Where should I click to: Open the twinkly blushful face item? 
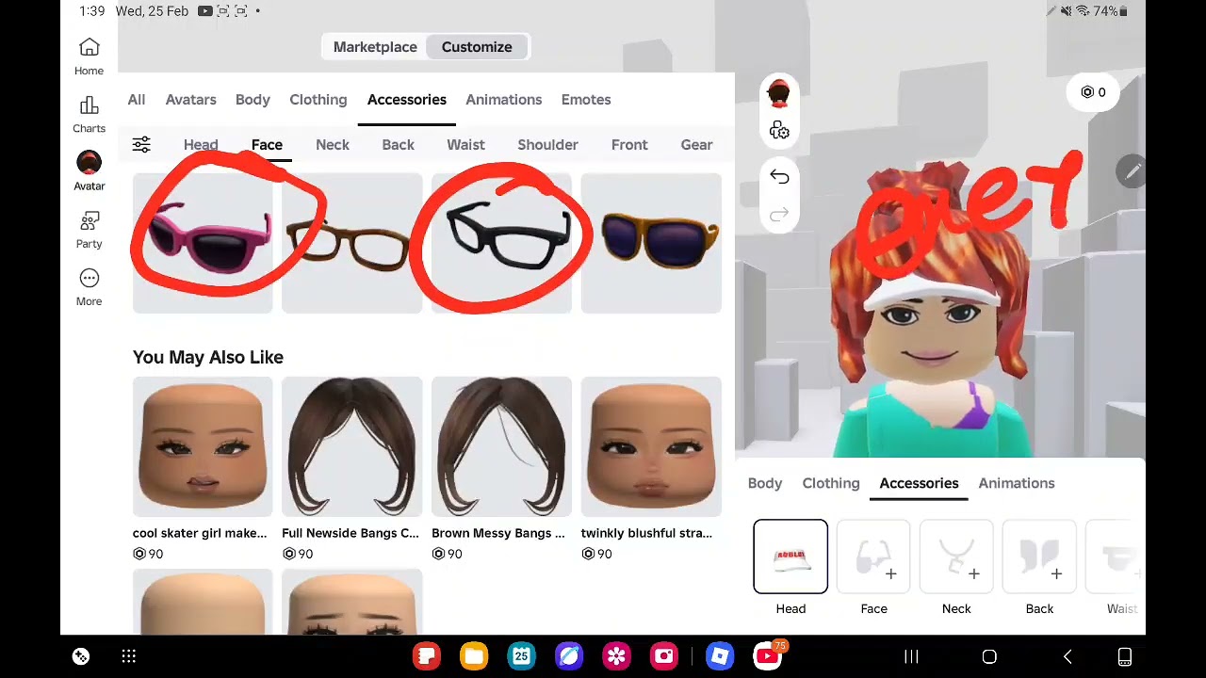click(x=651, y=447)
